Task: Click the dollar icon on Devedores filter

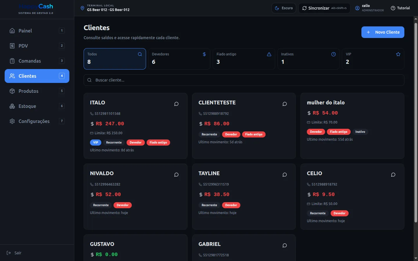Action: click(204, 54)
